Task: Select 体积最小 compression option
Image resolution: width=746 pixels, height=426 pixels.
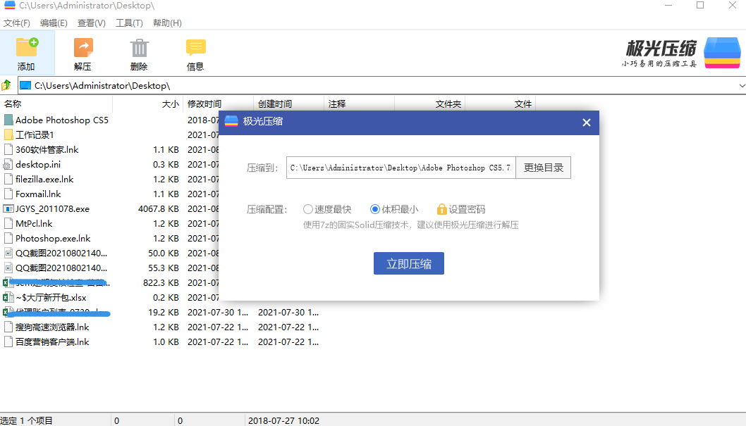Action: click(x=394, y=209)
